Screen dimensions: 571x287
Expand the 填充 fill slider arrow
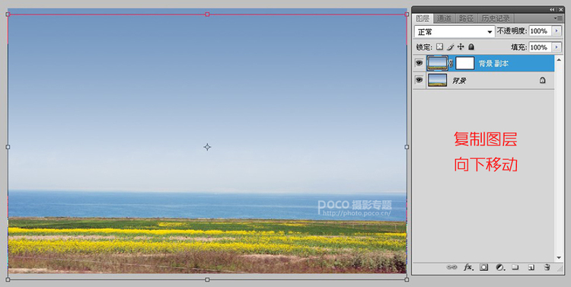[x=557, y=47]
